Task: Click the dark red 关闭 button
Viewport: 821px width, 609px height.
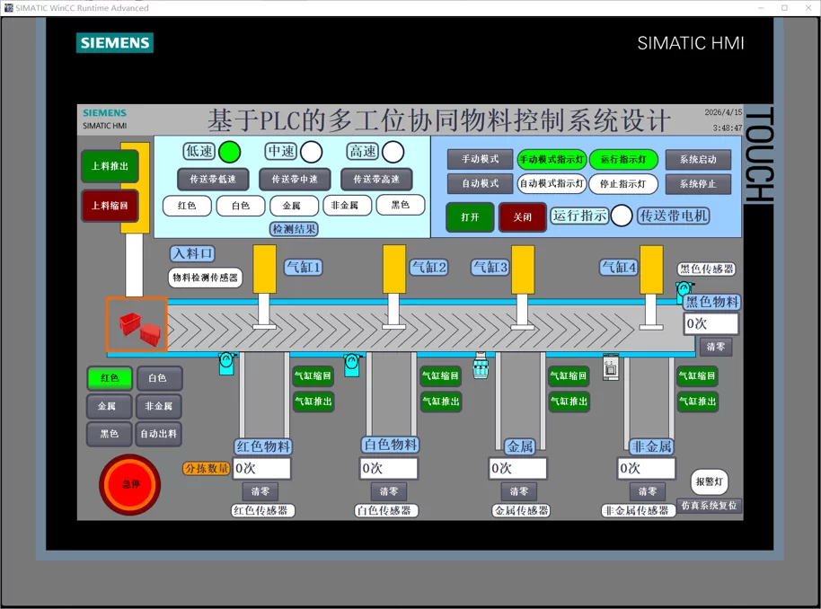Action: [523, 217]
